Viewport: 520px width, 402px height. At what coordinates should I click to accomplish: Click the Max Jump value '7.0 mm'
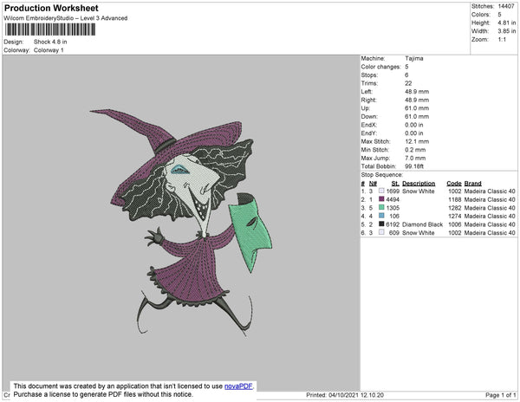pyautogui.click(x=415, y=158)
